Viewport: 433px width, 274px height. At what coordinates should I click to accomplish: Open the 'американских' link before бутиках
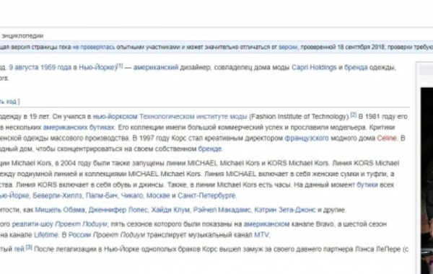click(x=65, y=128)
